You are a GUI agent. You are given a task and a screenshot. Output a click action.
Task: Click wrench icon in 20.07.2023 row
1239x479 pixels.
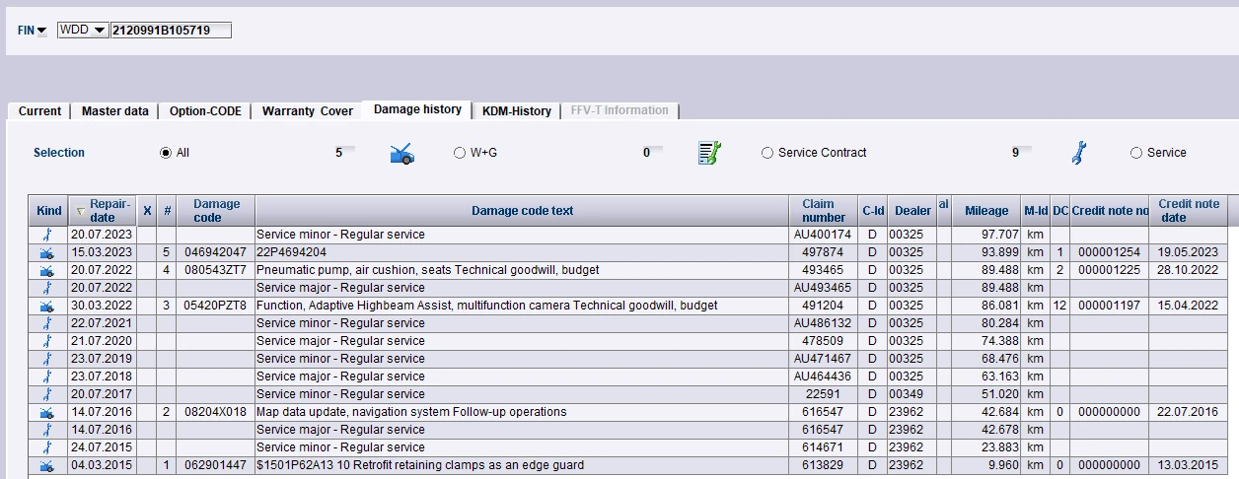tap(46, 235)
